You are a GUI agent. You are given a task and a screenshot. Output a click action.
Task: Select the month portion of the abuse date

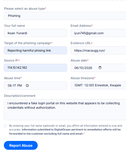point(76,68)
